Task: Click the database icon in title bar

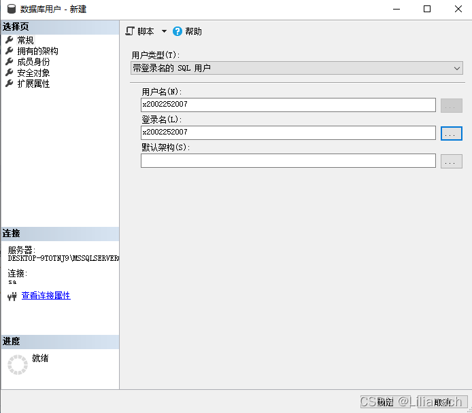Action: coord(12,9)
